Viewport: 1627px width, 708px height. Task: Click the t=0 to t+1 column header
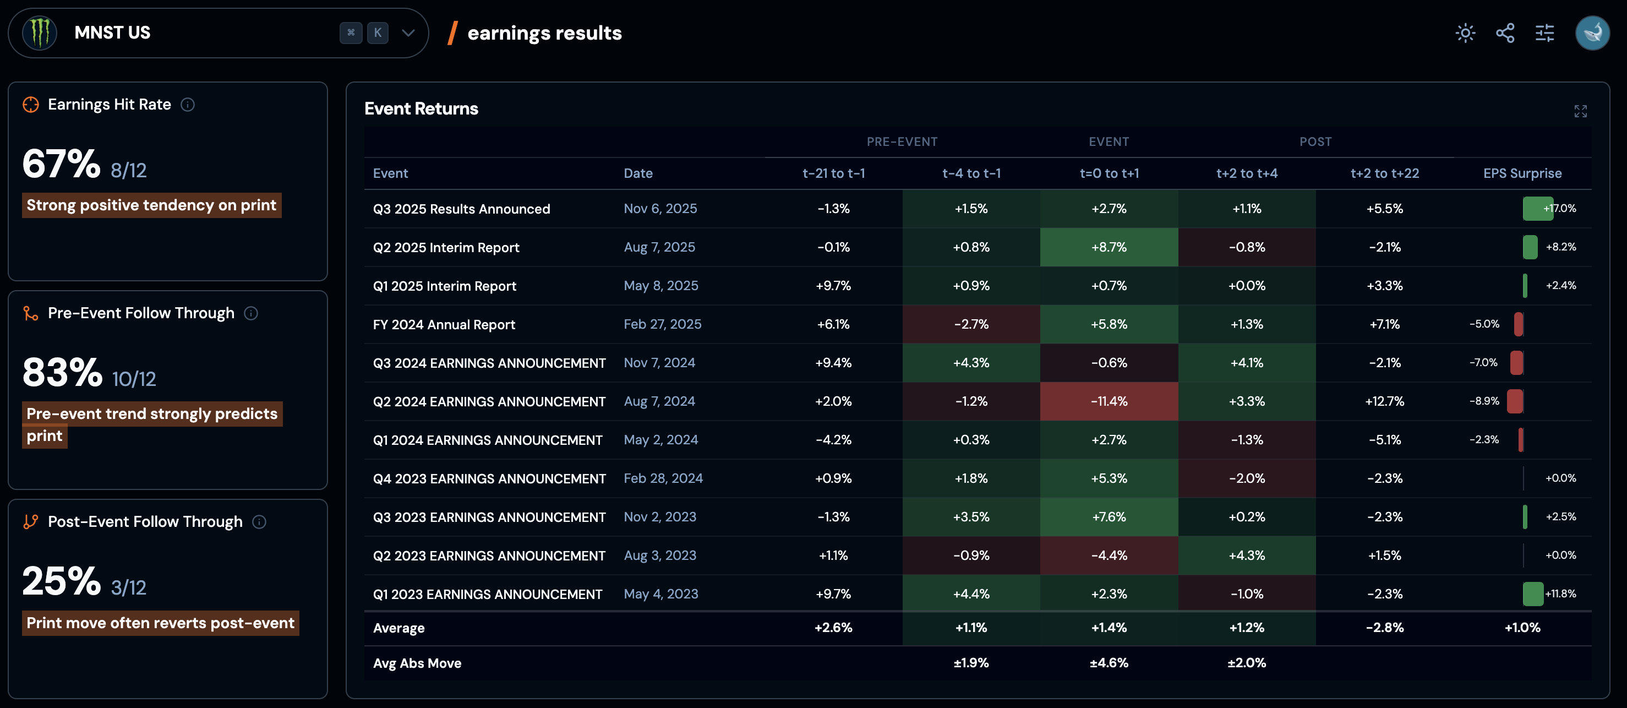tap(1109, 173)
